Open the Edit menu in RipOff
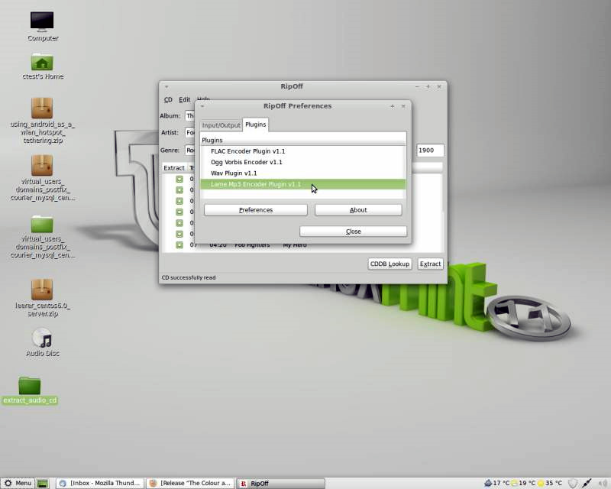This screenshot has height=489, width=611. (x=185, y=99)
